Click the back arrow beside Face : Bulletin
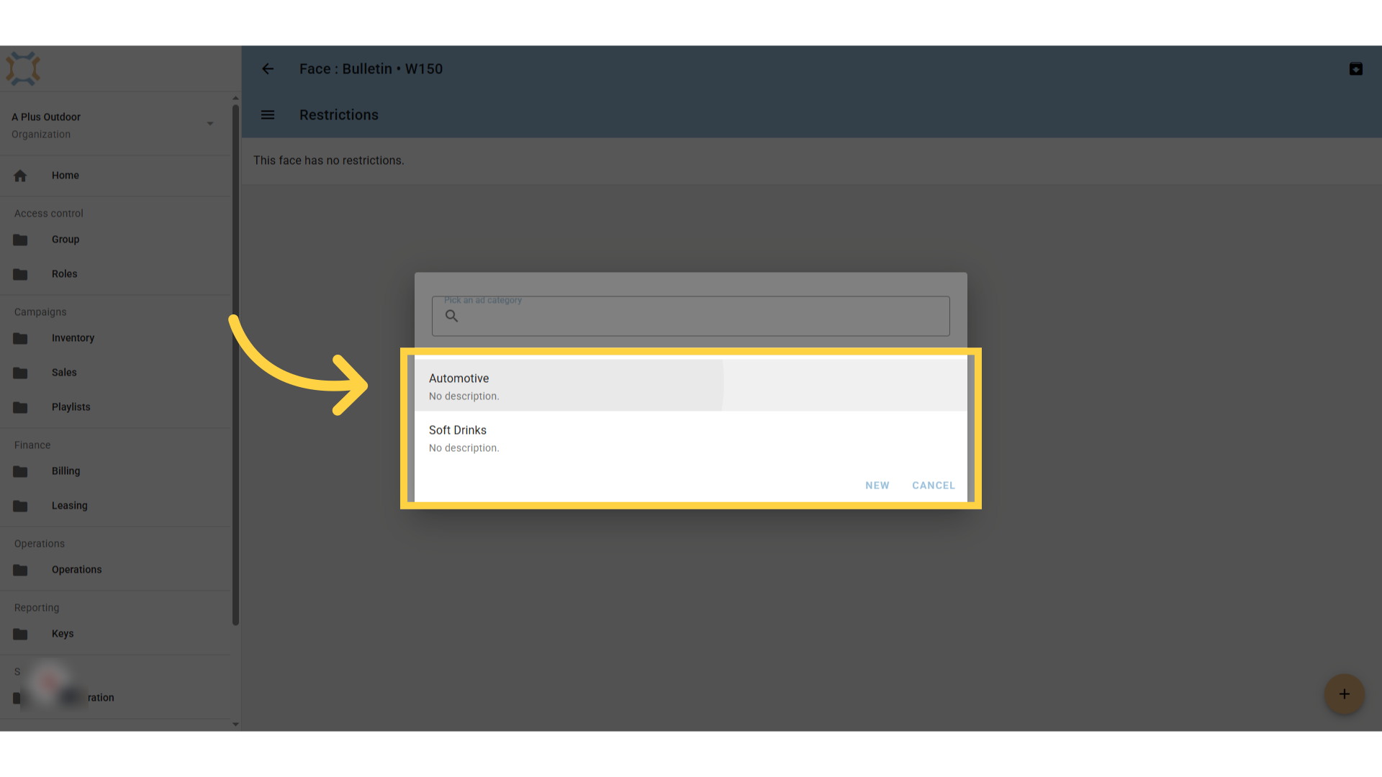1382x777 pixels. 268,69
